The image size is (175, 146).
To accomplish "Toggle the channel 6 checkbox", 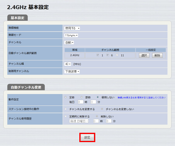I will point(108,55).
